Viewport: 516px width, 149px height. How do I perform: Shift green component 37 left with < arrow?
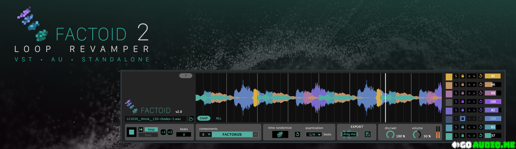click(x=469, y=135)
